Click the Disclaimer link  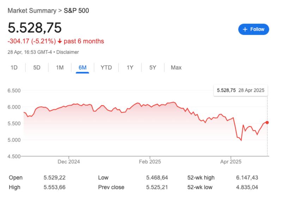tap(67, 52)
